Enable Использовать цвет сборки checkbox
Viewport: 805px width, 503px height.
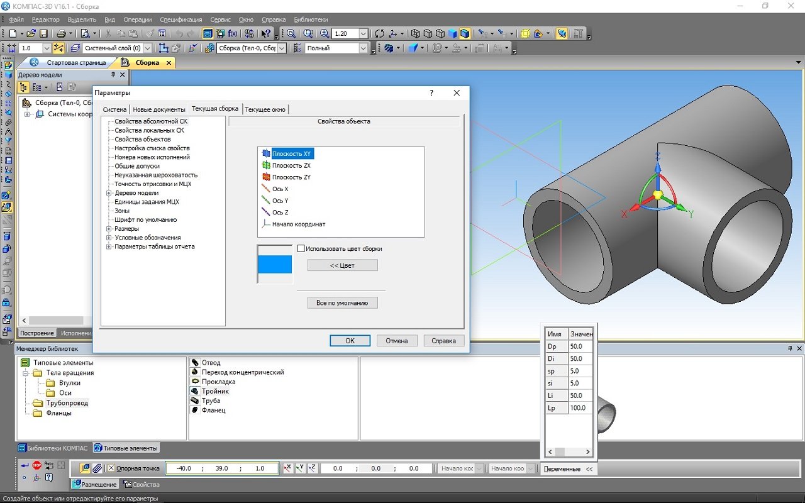click(x=301, y=248)
